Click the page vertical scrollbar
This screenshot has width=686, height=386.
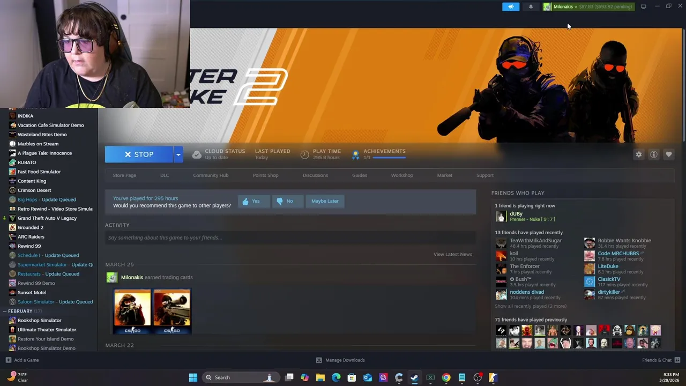coord(683,86)
